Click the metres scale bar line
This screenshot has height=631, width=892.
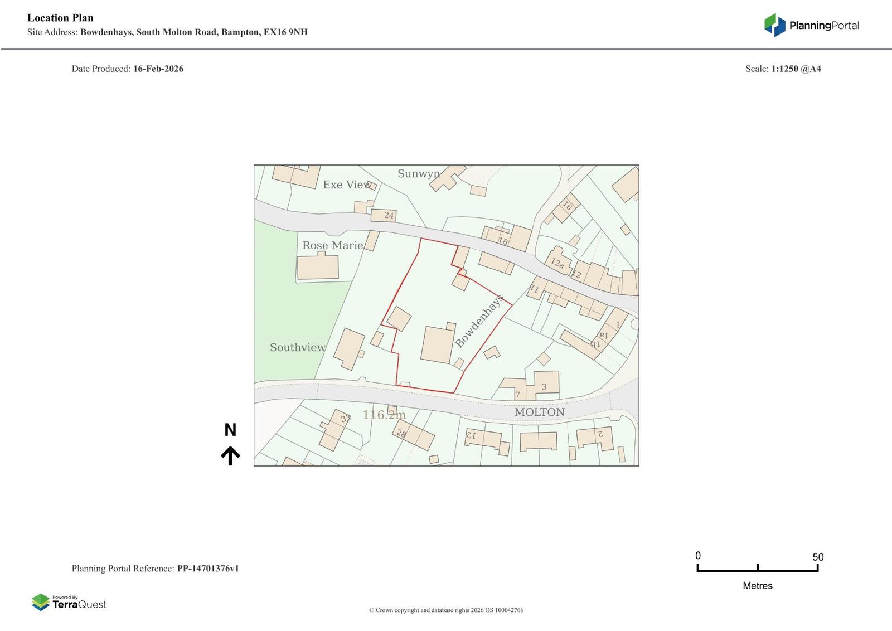click(x=757, y=570)
